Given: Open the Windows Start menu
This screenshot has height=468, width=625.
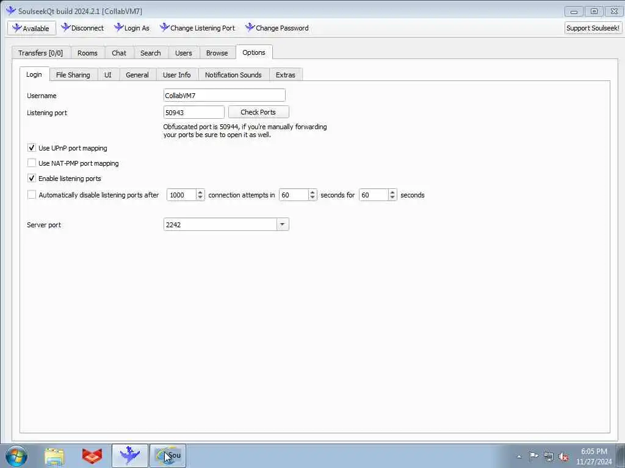Looking at the screenshot, I should point(16,456).
